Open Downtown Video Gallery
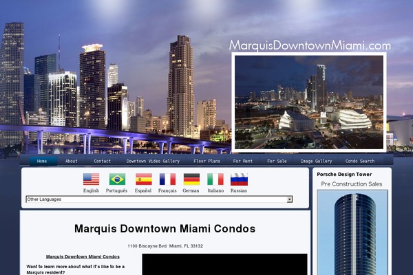This screenshot has height=275, width=413. tap(153, 161)
